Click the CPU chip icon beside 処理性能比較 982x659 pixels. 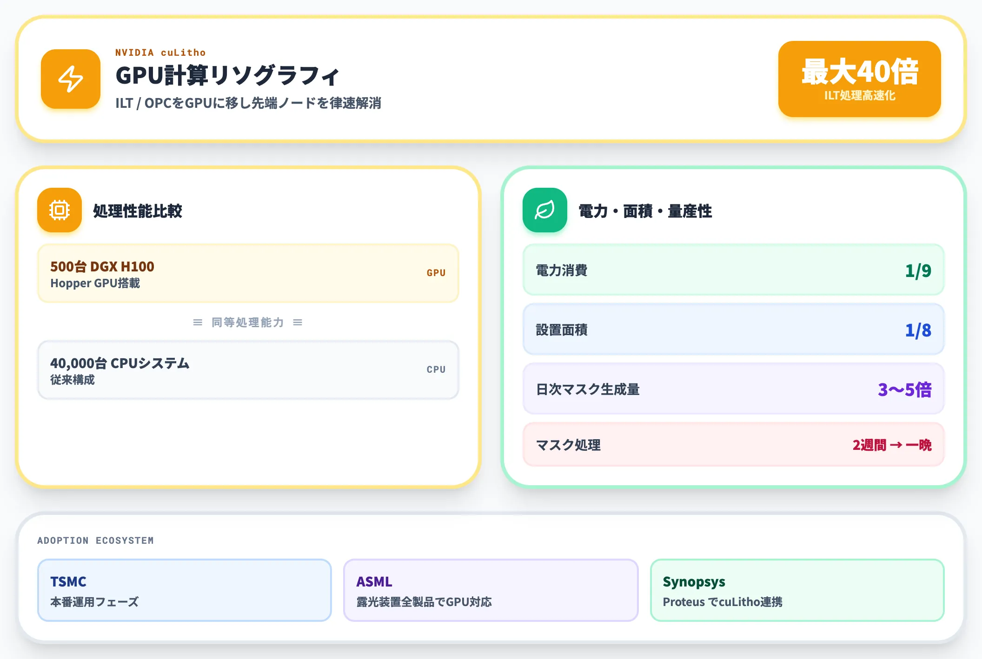60,210
